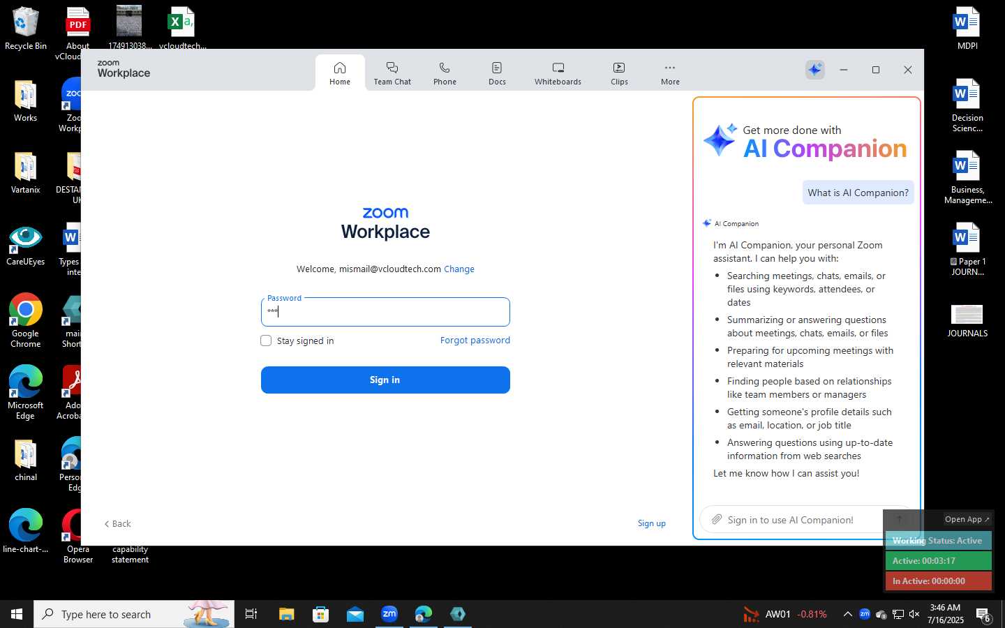This screenshot has width=1005, height=628.
Task: Select the About vCloud PDF file
Action: click(x=78, y=33)
